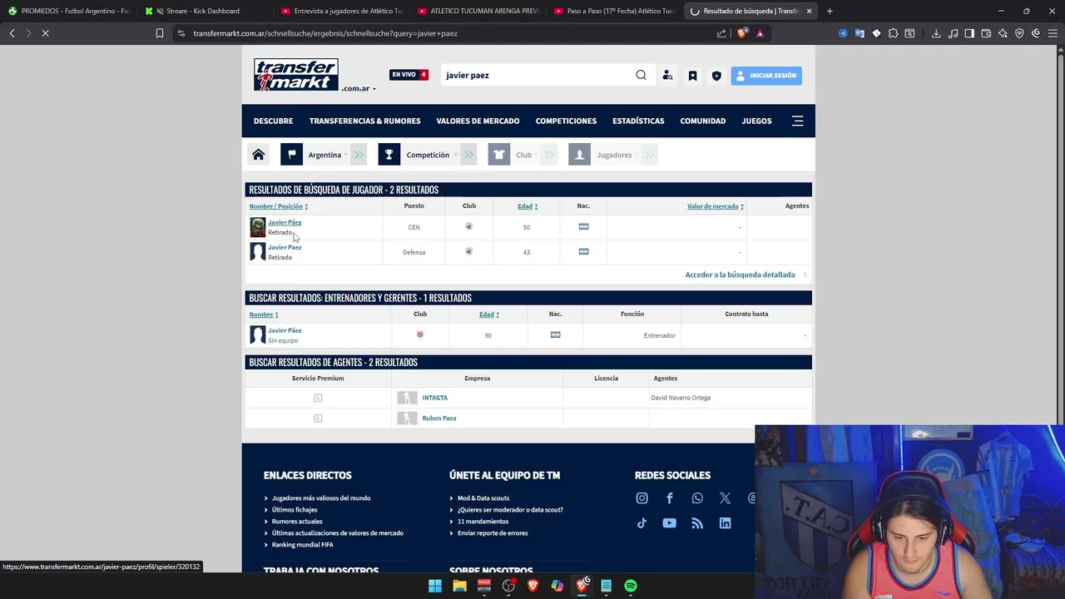
Task: Open the Jugadores breadcrumb dropdown
Action: pyautogui.click(x=617, y=155)
